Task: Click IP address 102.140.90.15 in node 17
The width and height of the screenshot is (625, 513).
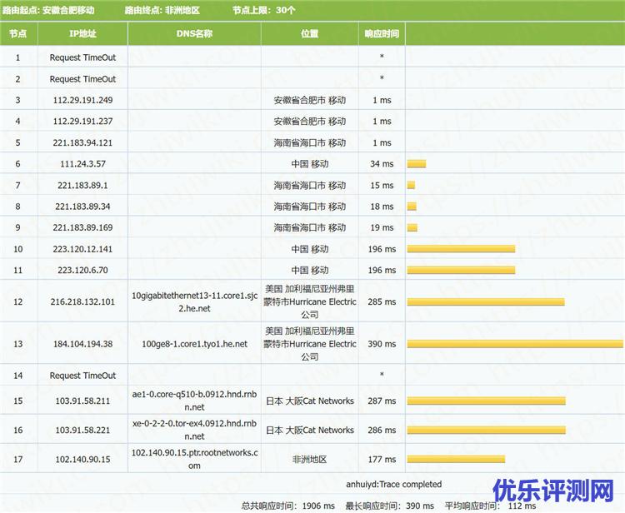Action: click(82, 459)
